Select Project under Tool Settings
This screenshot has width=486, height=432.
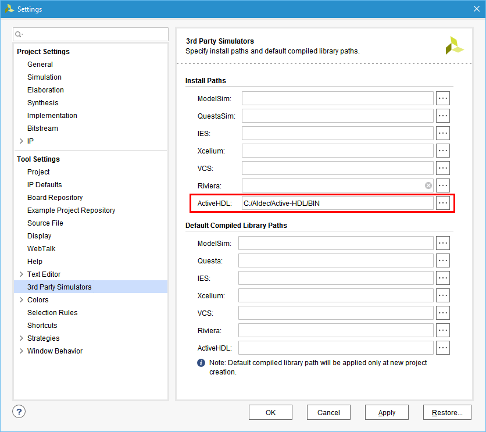click(x=38, y=172)
